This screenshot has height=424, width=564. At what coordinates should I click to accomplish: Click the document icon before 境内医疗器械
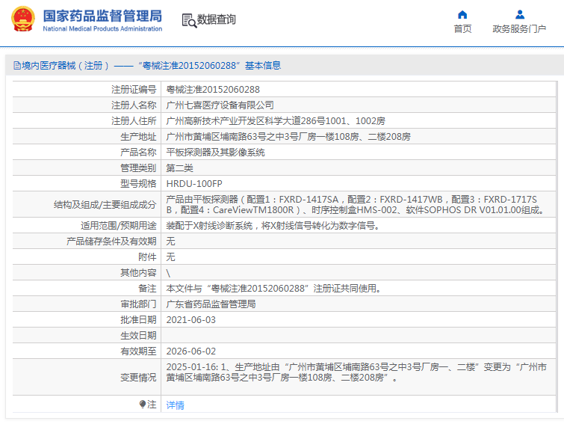click(17, 66)
